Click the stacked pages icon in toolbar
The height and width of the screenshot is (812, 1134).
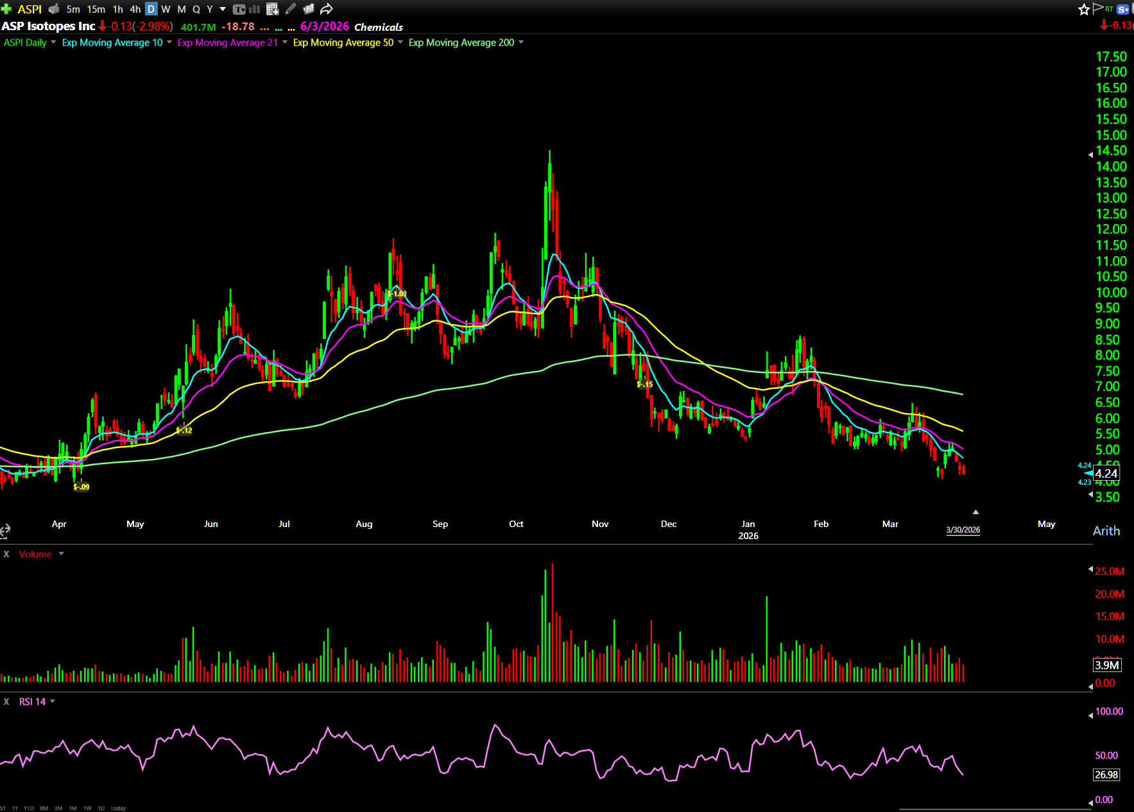tap(308, 9)
